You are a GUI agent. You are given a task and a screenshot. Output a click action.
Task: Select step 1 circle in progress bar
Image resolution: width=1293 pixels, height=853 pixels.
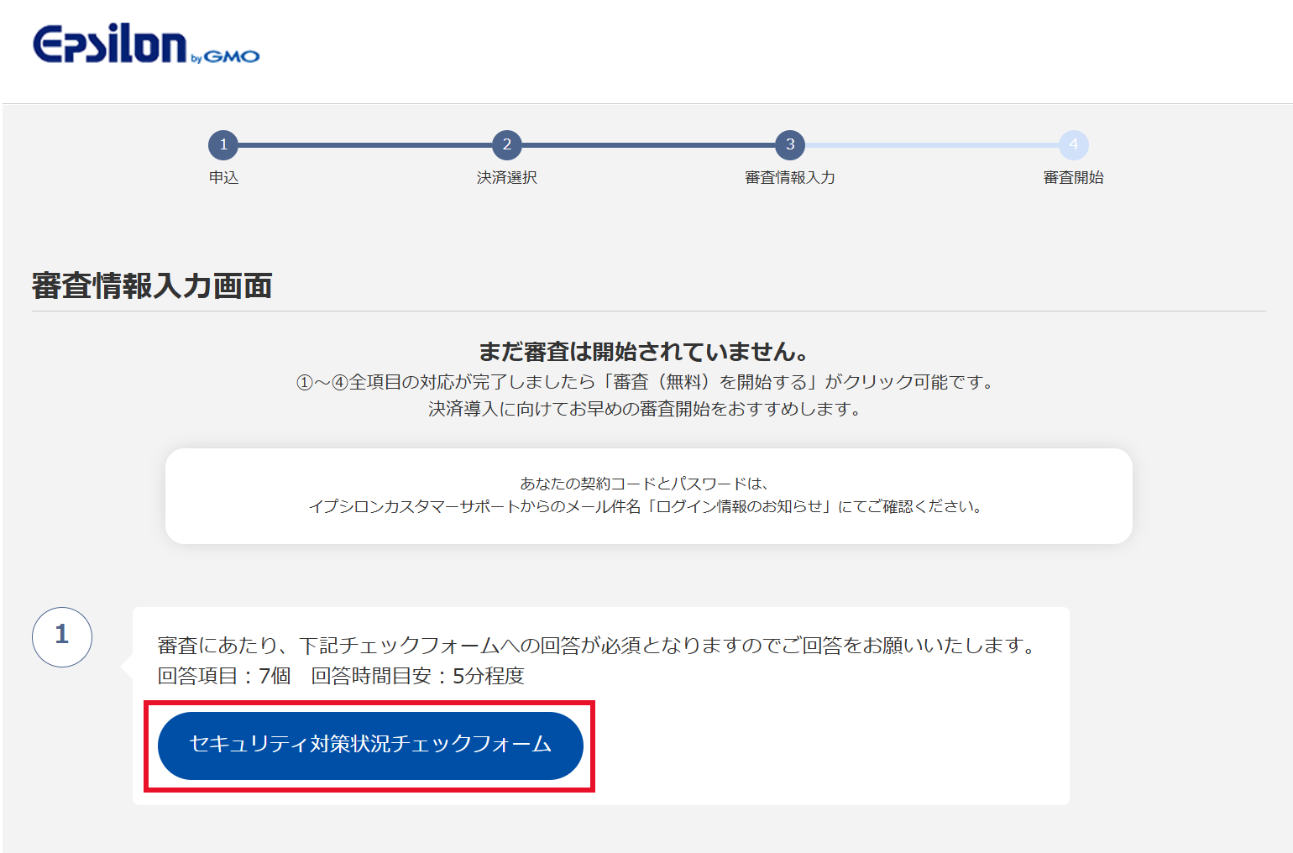tap(223, 145)
